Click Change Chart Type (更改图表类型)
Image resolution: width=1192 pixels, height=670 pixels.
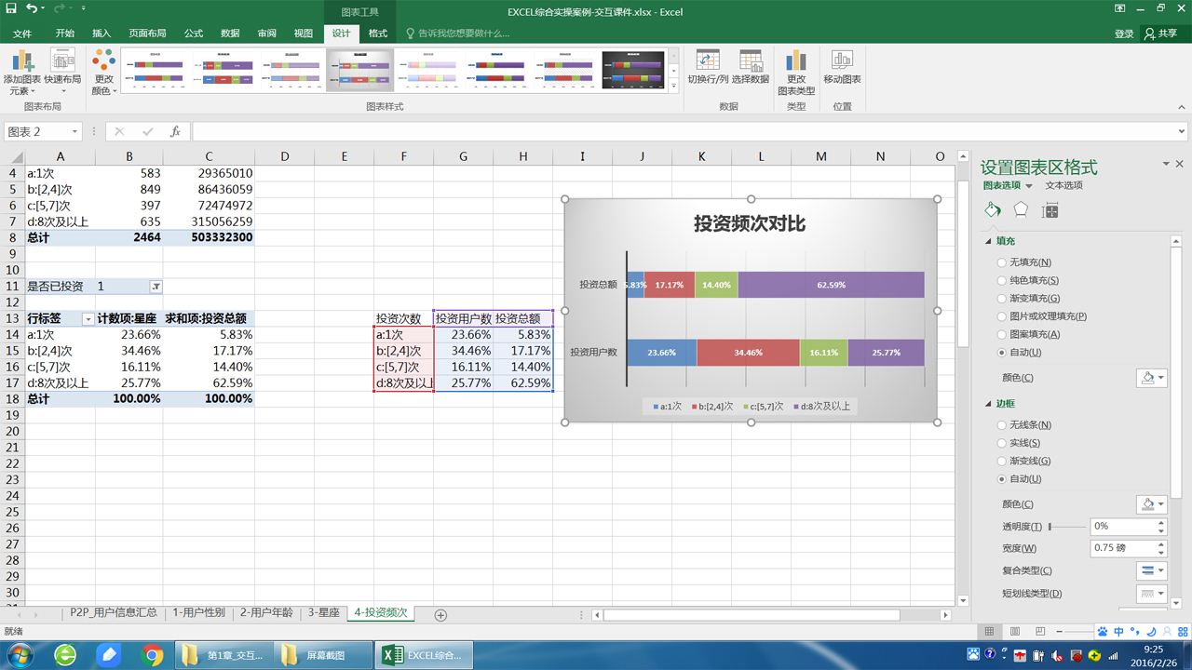tap(796, 73)
